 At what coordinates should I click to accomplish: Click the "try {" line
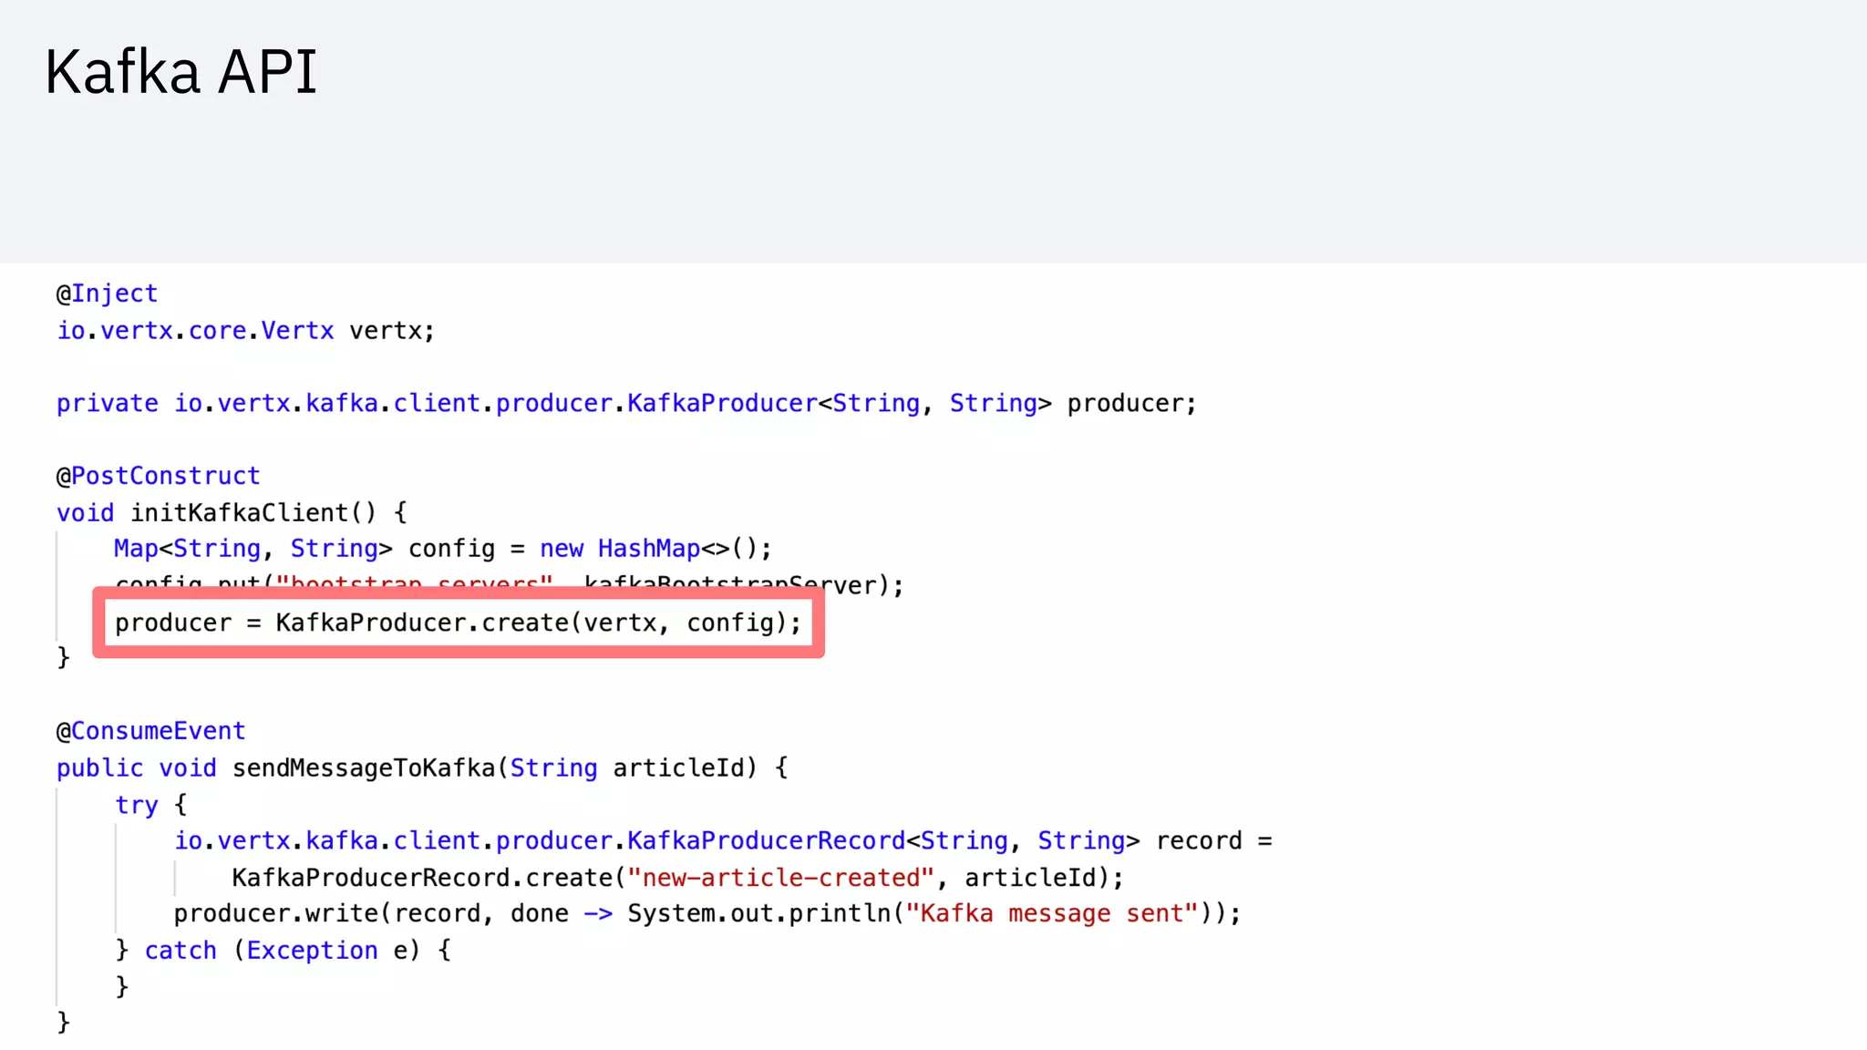(151, 805)
